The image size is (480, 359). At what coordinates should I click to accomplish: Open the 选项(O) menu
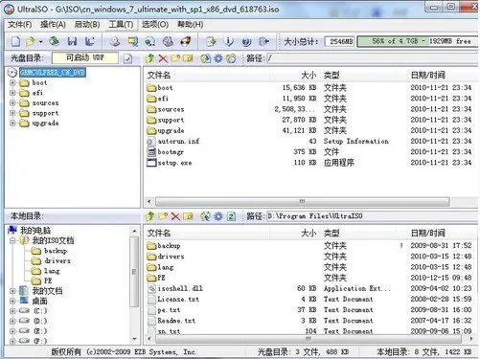tap(155, 25)
